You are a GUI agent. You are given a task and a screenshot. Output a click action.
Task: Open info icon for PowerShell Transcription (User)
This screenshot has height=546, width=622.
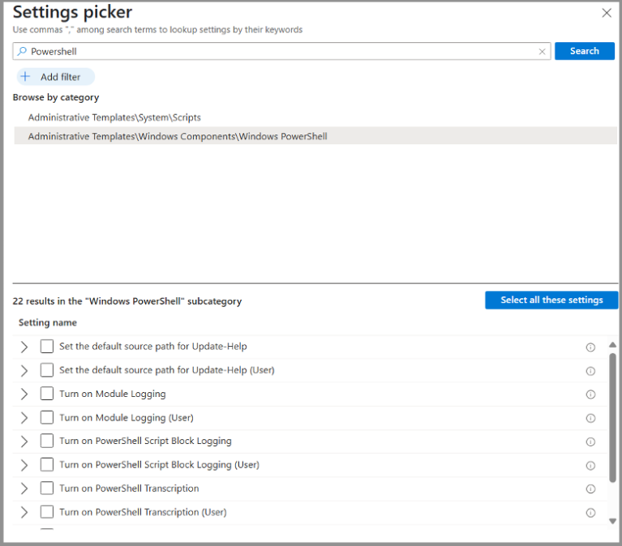point(590,513)
